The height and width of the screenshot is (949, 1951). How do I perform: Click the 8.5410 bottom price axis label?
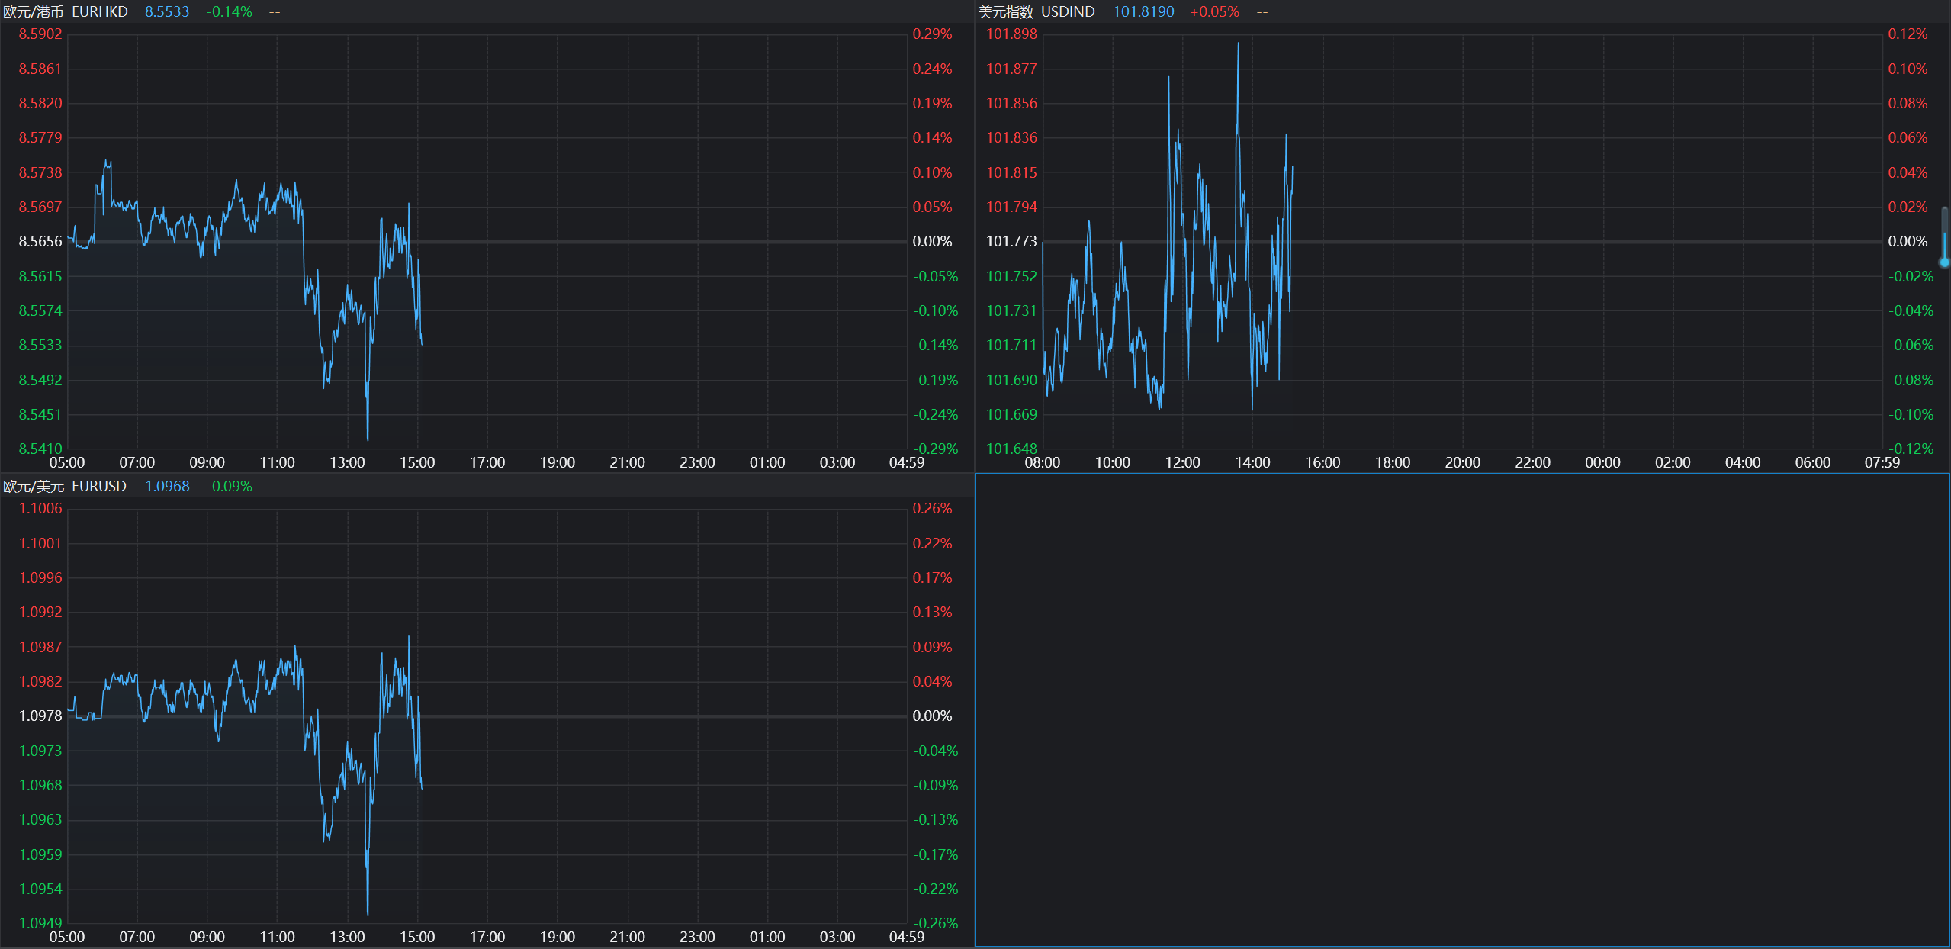(40, 449)
